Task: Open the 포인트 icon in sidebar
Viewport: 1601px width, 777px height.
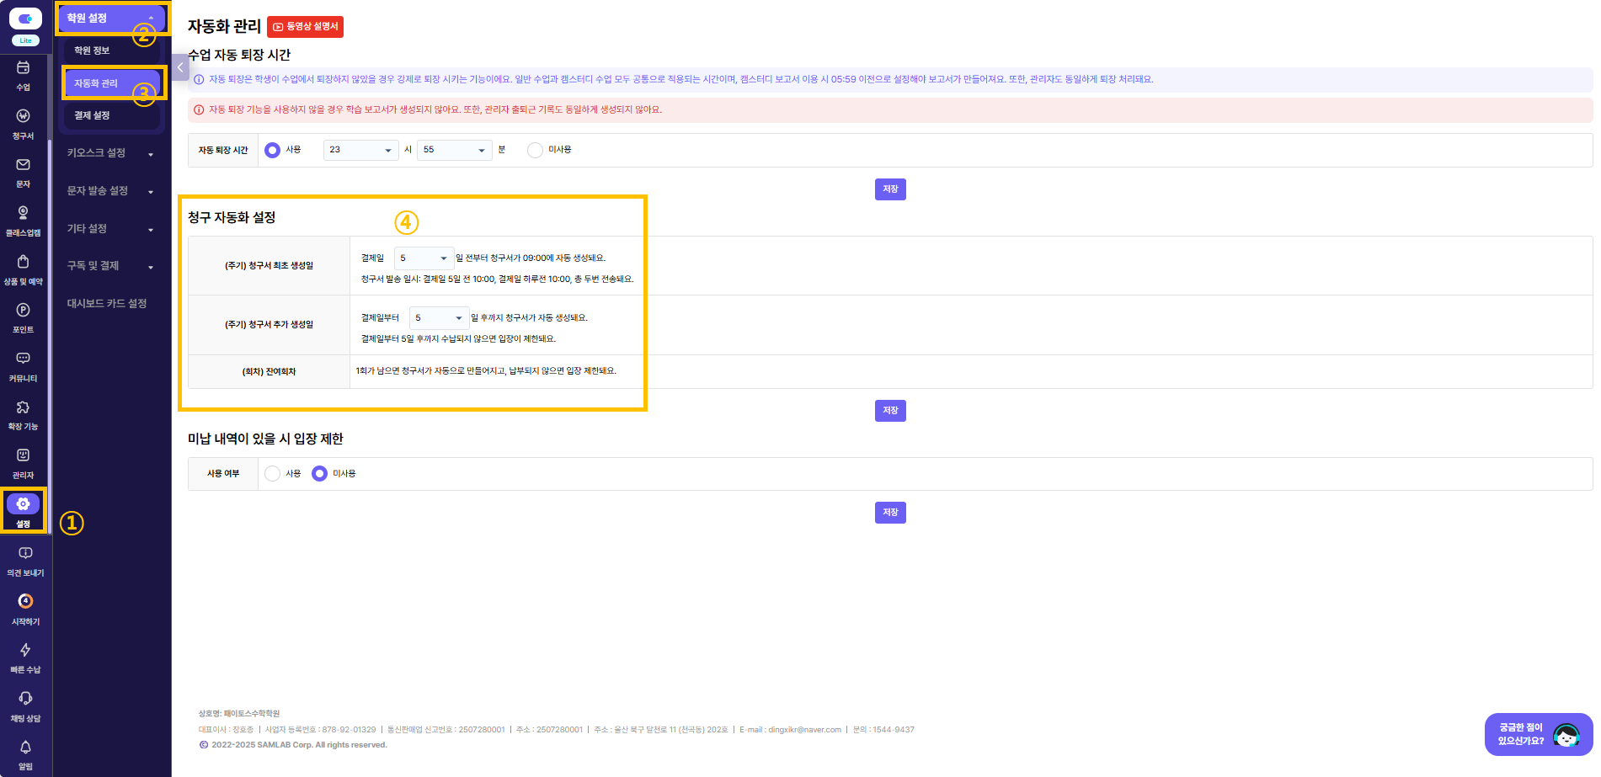Action: coord(23,311)
